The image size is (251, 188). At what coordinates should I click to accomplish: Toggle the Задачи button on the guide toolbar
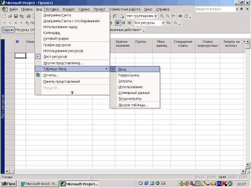(8, 30)
